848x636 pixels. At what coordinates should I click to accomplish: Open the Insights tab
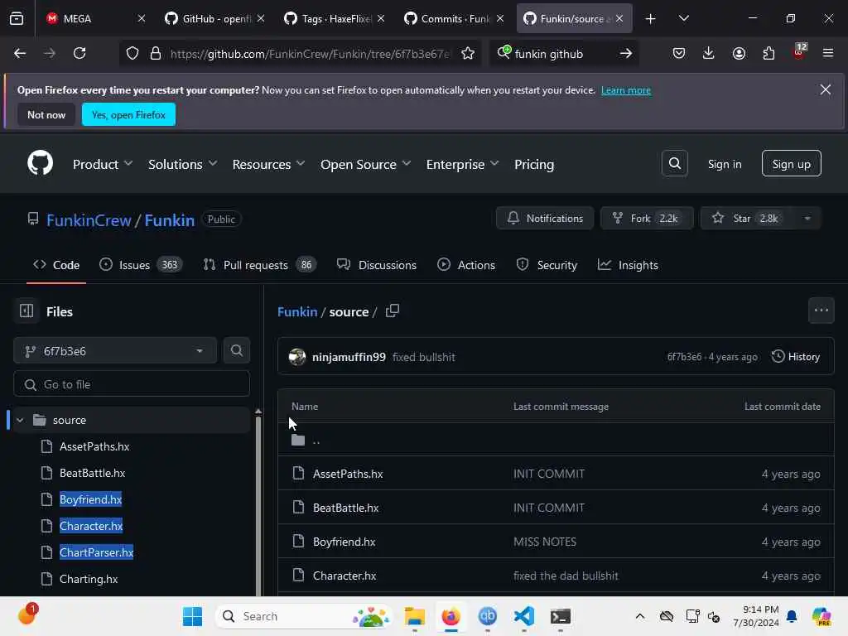point(628,264)
